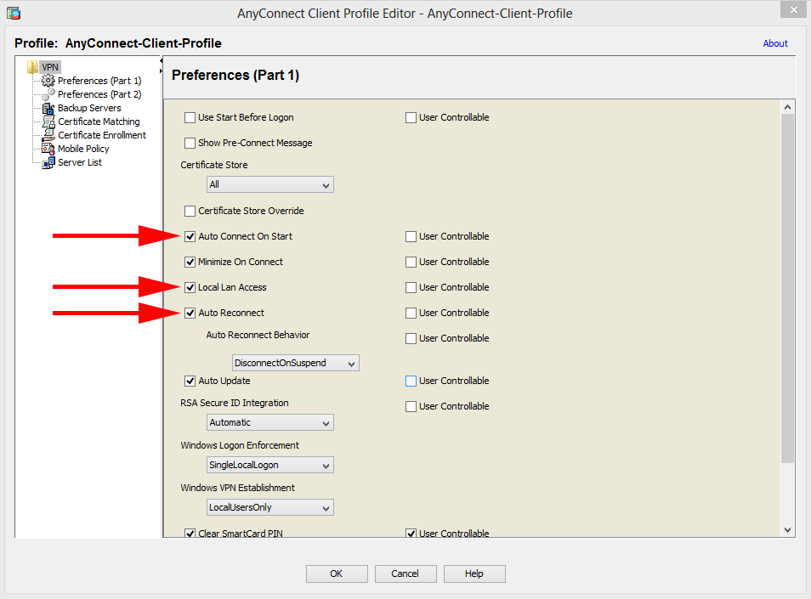The image size is (811, 599).
Task: Select the VPN root node label
Action: click(50, 67)
